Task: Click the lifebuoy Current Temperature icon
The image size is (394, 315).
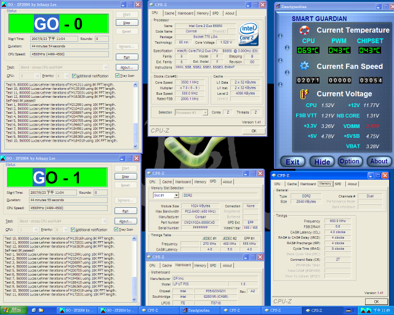Action: coord(304,30)
